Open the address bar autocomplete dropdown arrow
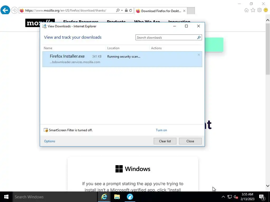The image size is (270, 202). point(122,11)
